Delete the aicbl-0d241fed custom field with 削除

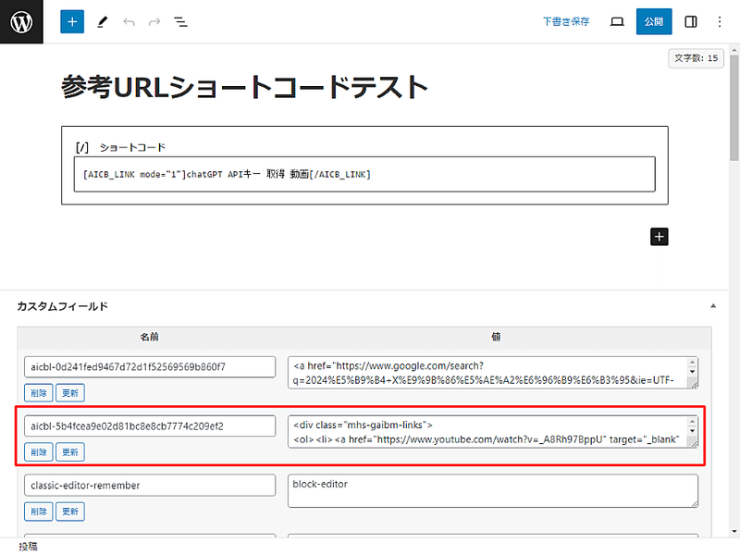coord(39,392)
